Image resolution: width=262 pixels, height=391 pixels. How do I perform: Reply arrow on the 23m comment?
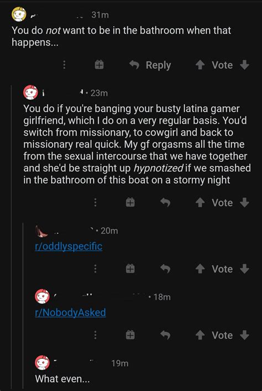coord(165,203)
